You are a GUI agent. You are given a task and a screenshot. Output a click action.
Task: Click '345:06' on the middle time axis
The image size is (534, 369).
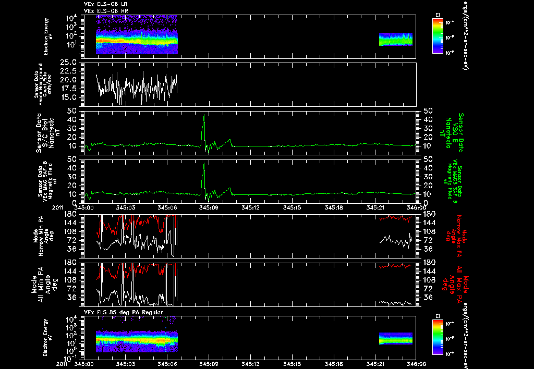pos(167,207)
